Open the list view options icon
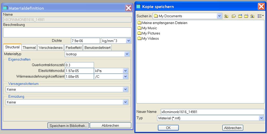Image resolution: width=267 pixels, height=134 pixels. coord(260,16)
